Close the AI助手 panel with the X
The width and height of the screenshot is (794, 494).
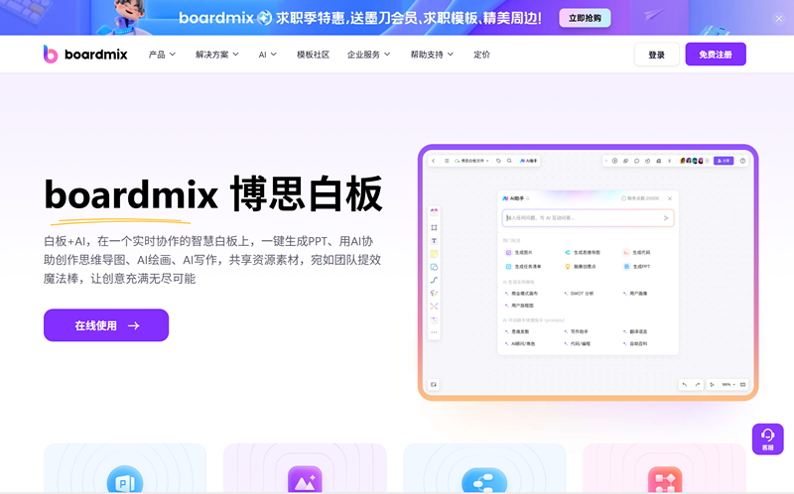coord(669,198)
